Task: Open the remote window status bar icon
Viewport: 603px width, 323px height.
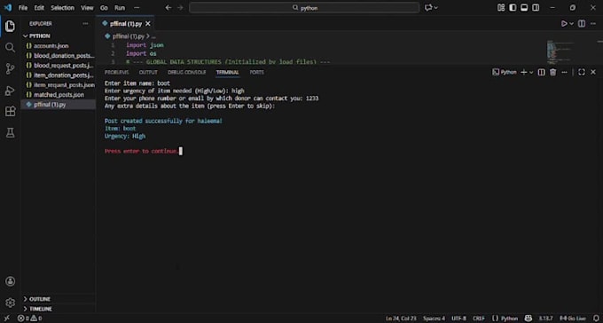Action: click(6, 319)
